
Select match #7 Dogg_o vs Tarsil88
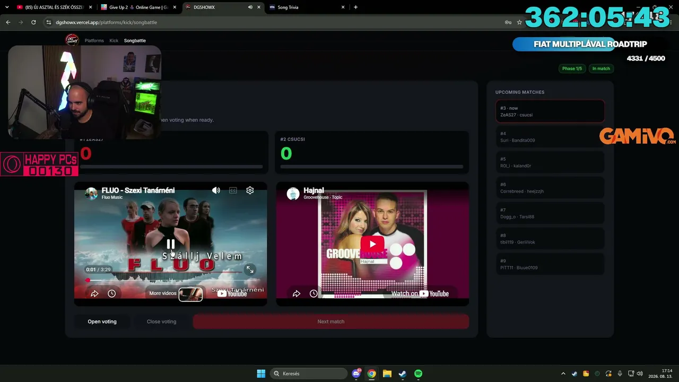(x=550, y=213)
